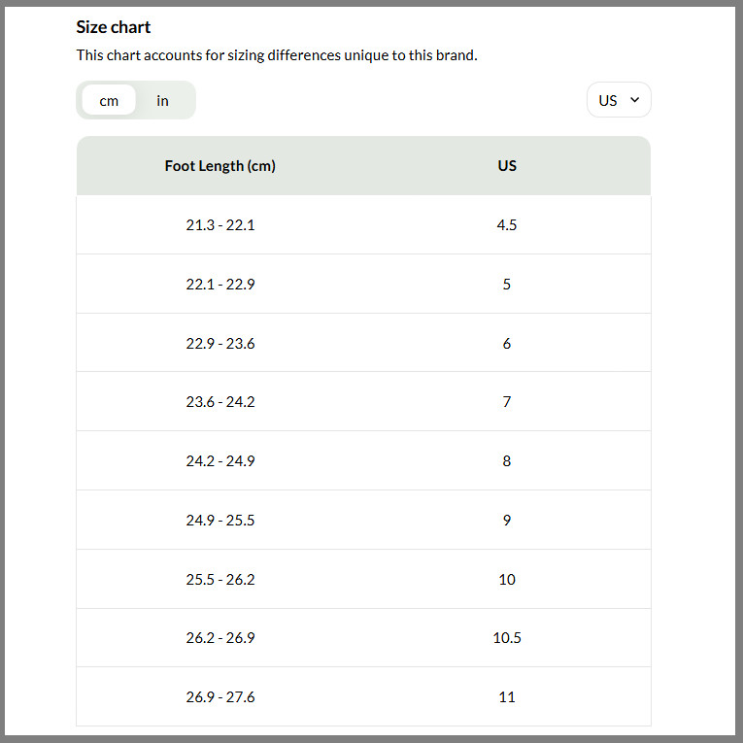
Task: Select US size 10.5 in the table
Action: point(507,638)
